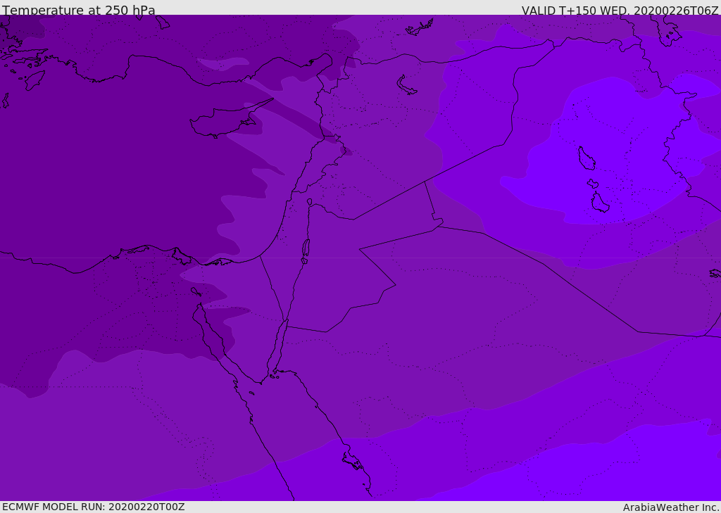Click Lake Tharthar, largest Iraqi lake
The width and height of the screenshot is (721, 513).
[x=586, y=158]
